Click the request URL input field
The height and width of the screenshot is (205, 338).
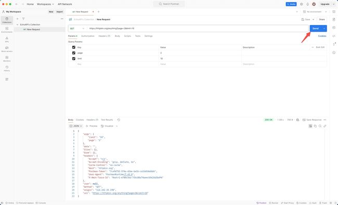click(x=198, y=29)
